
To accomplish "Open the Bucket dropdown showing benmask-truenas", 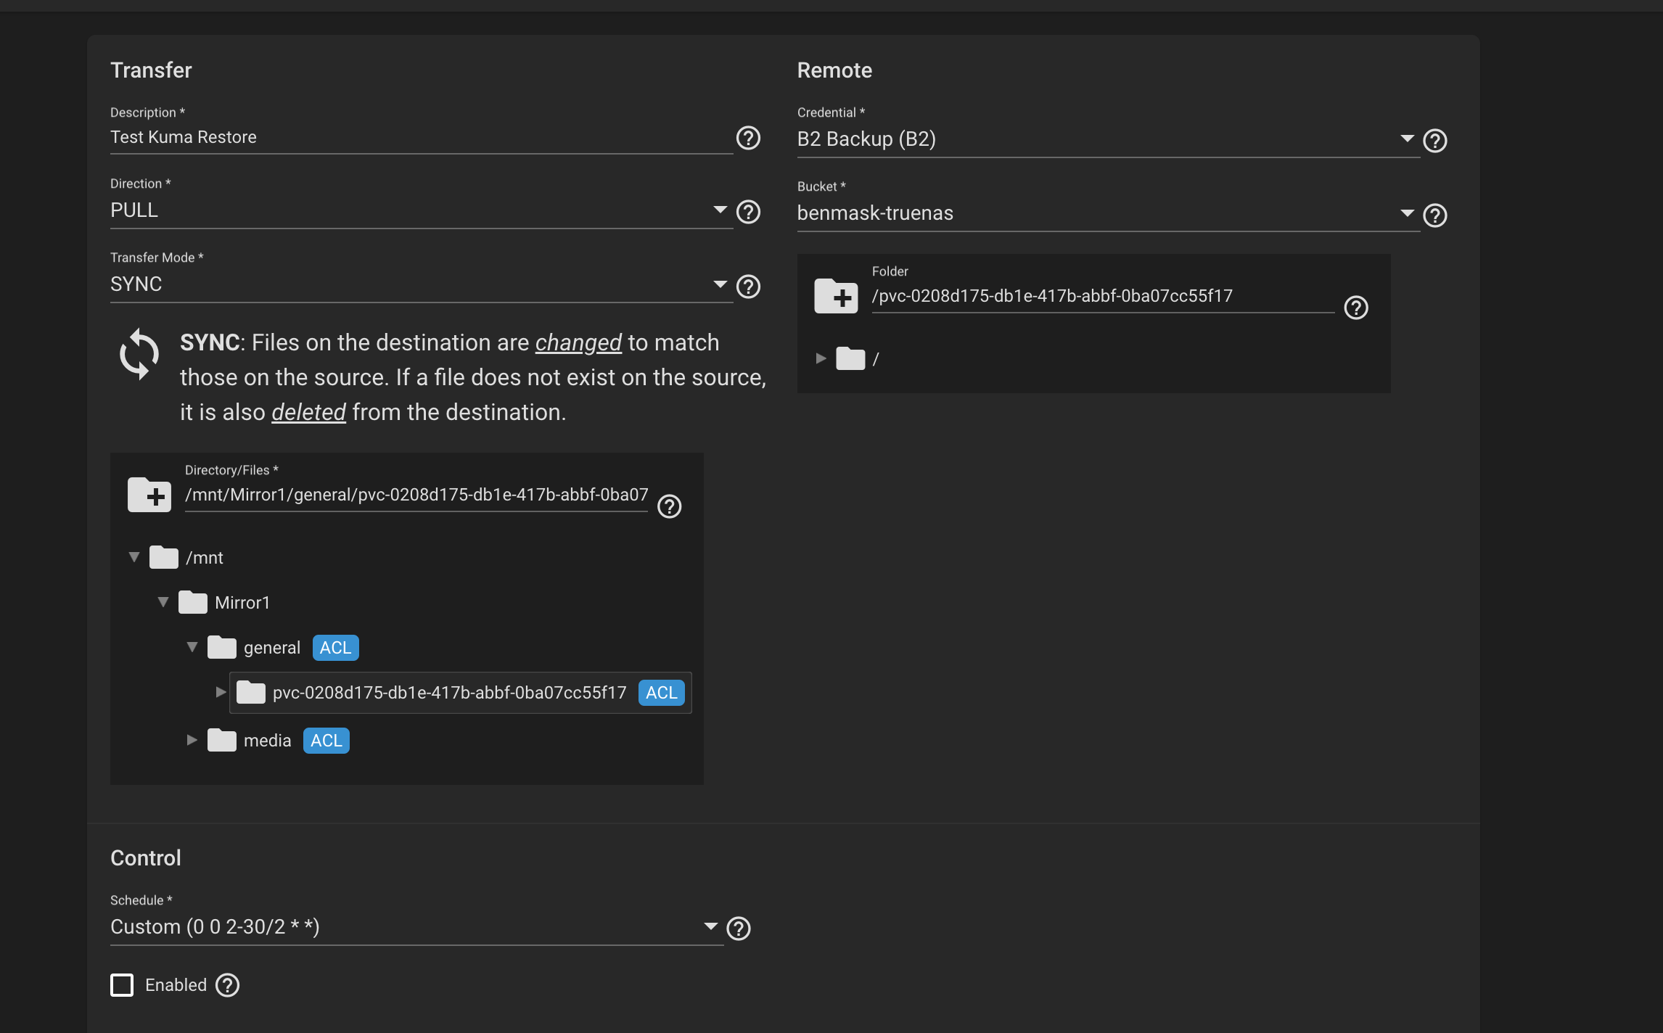I will point(1406,213).
